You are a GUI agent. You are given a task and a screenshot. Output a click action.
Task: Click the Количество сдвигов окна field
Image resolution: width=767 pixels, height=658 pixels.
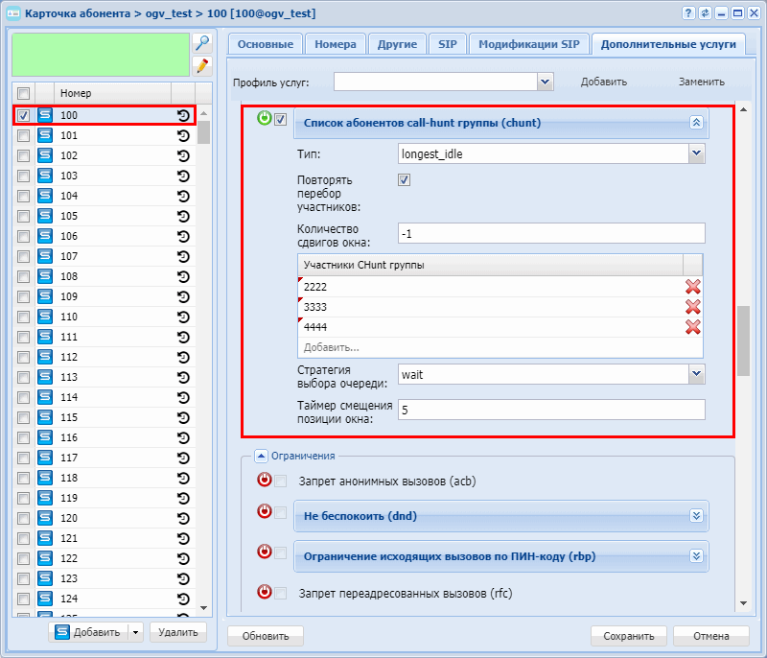pos(551,233)
